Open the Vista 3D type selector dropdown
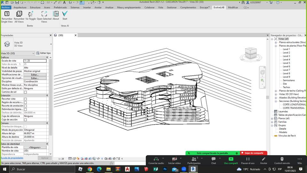The image size is (307, 173). coord(51,44)
